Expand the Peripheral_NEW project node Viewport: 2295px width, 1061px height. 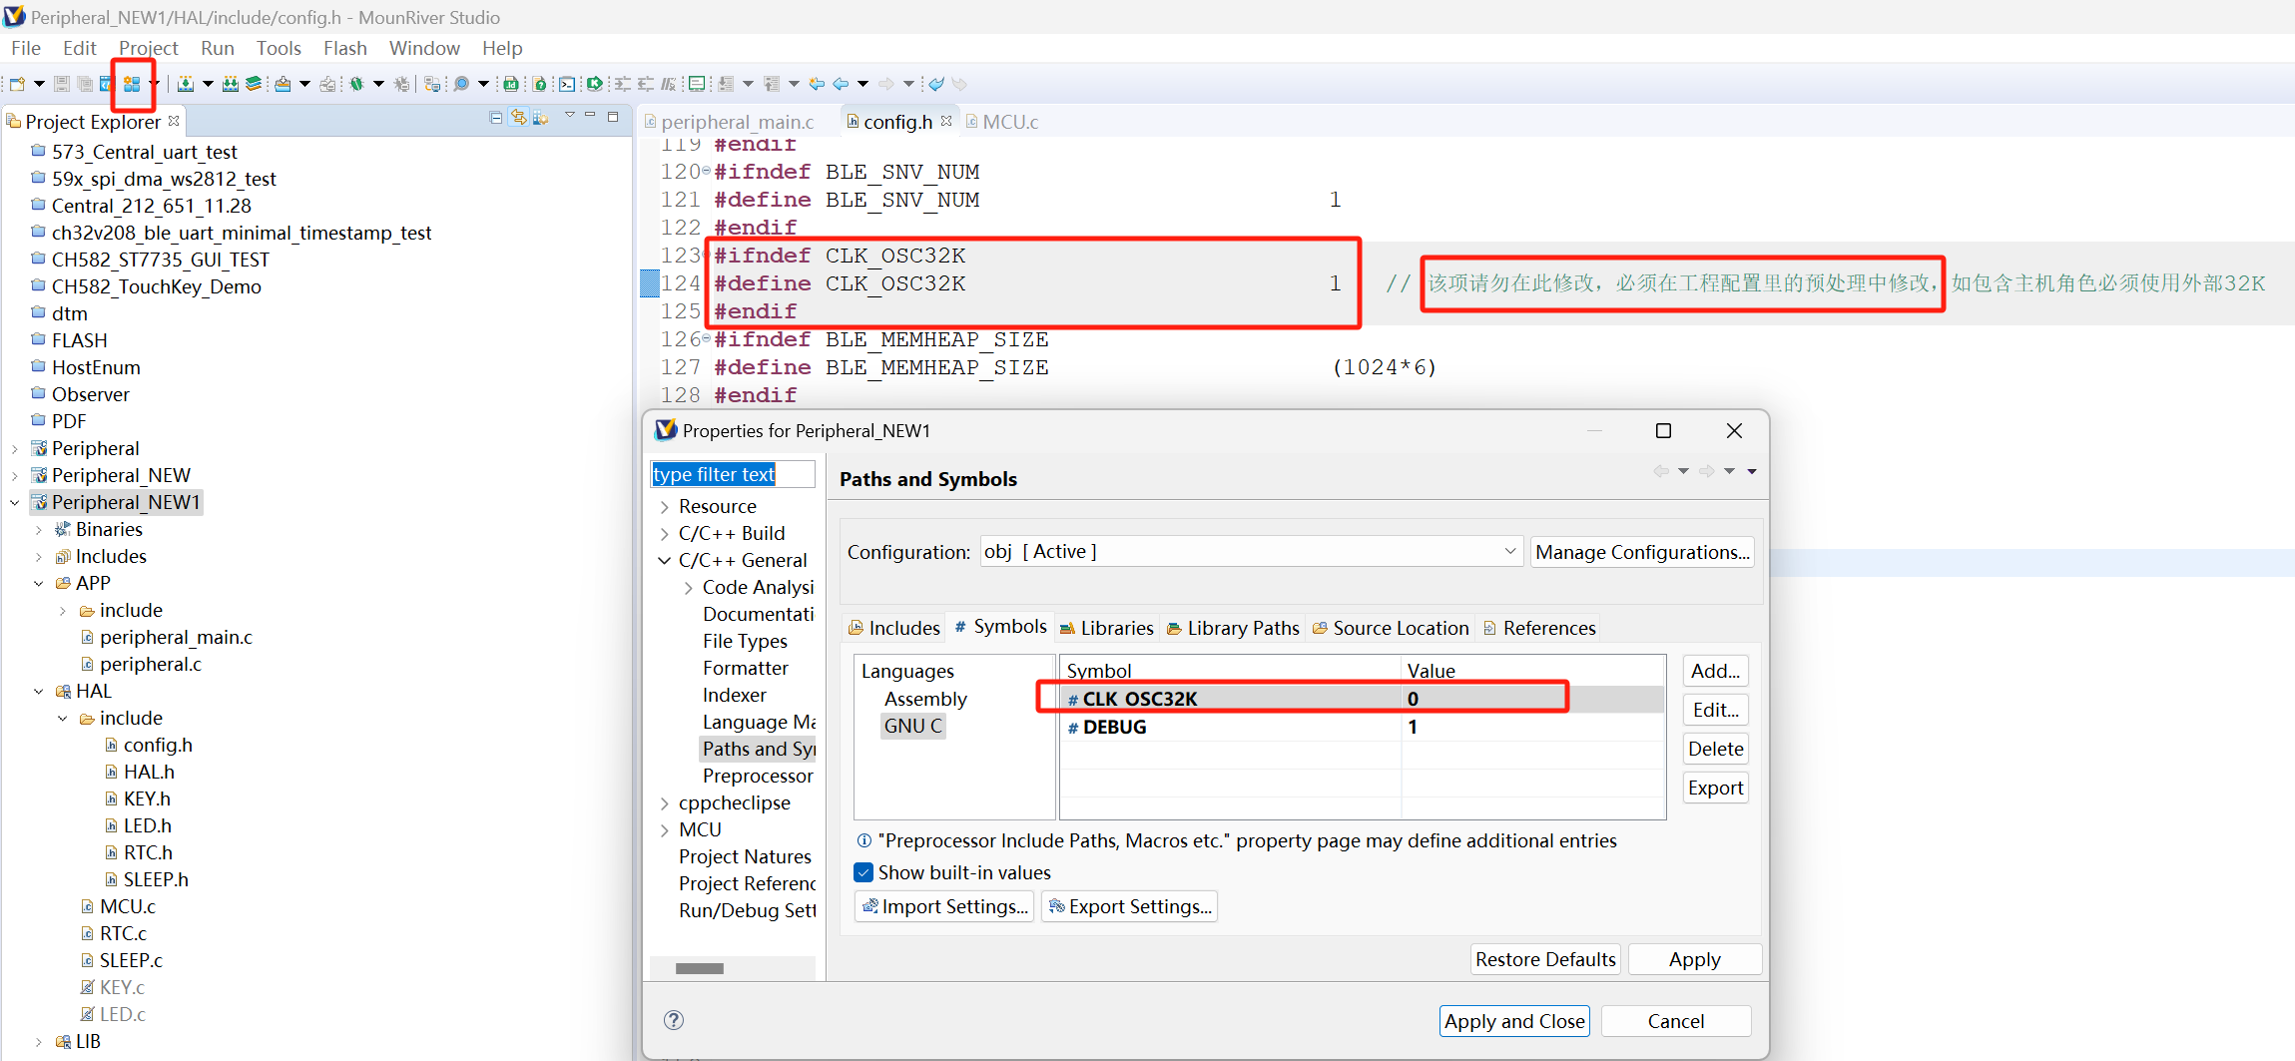click(15, 475)
